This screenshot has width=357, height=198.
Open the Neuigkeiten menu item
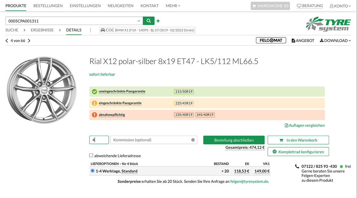point(121,6)
